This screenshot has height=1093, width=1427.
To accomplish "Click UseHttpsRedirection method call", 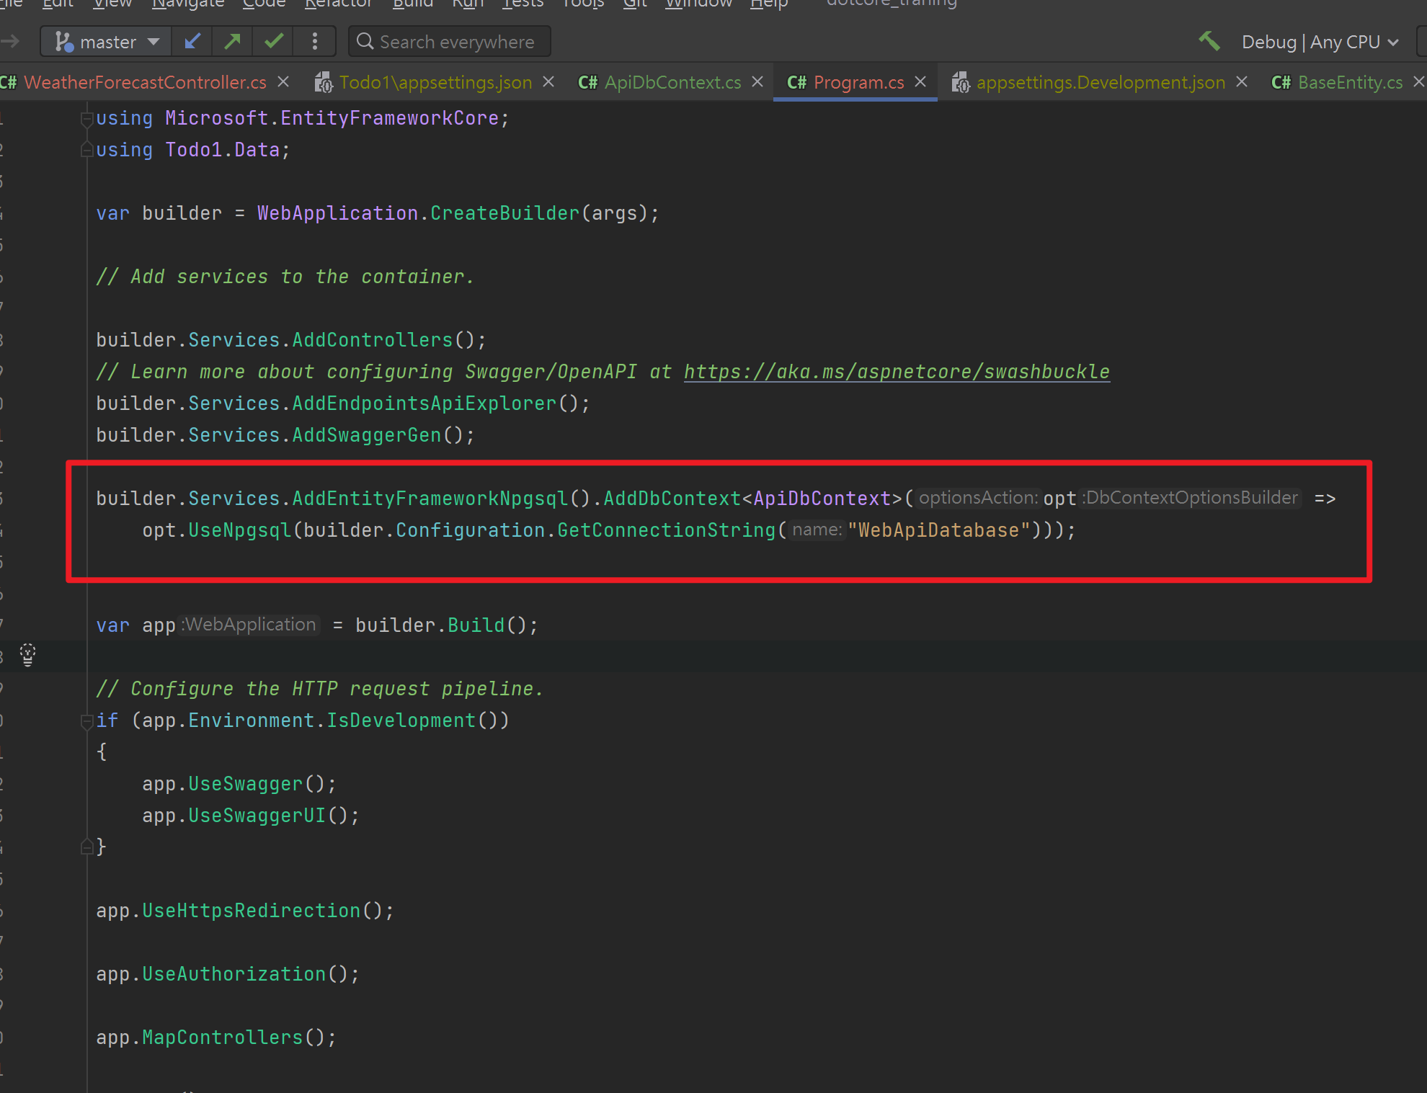I will [x=252, y=911].
